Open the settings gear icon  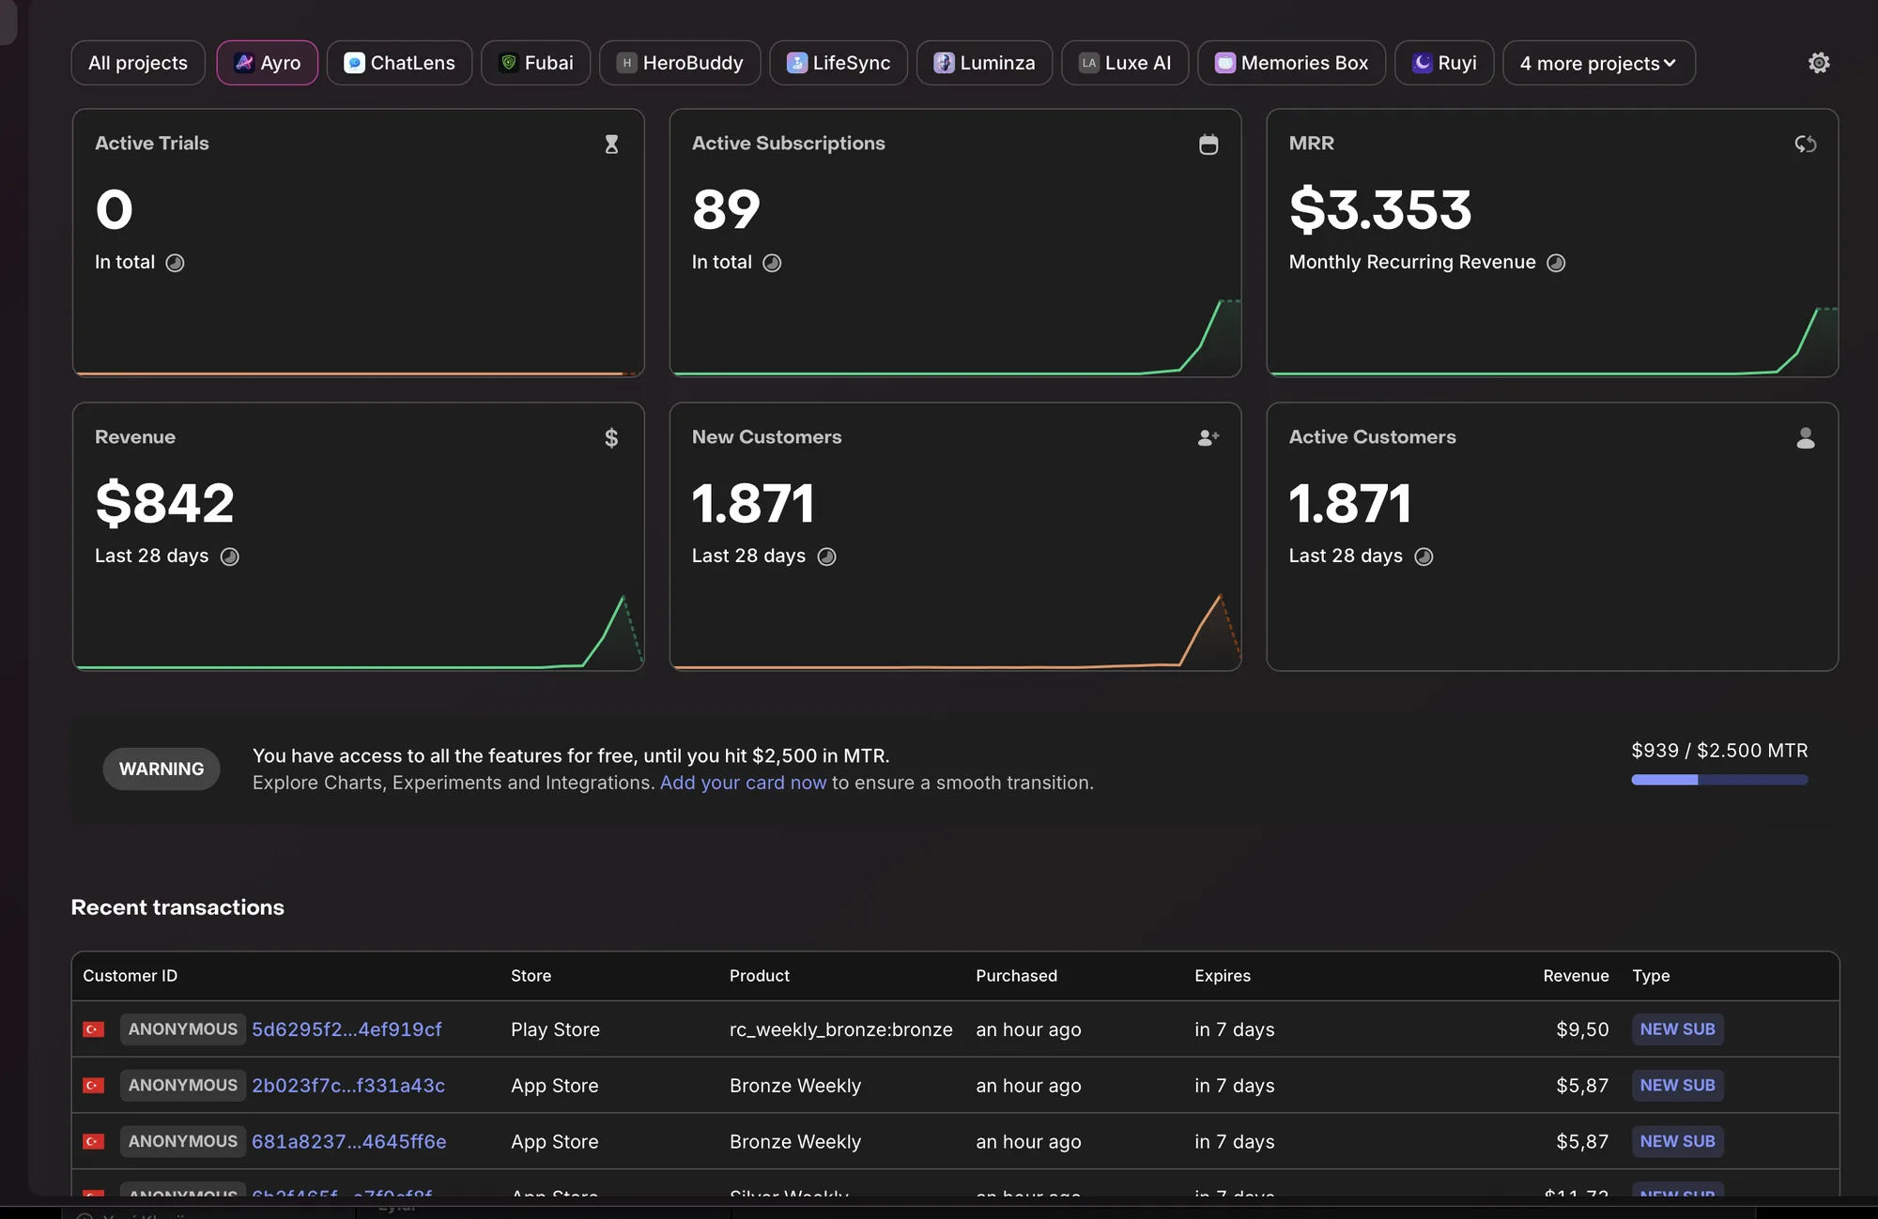[1819, 63]
